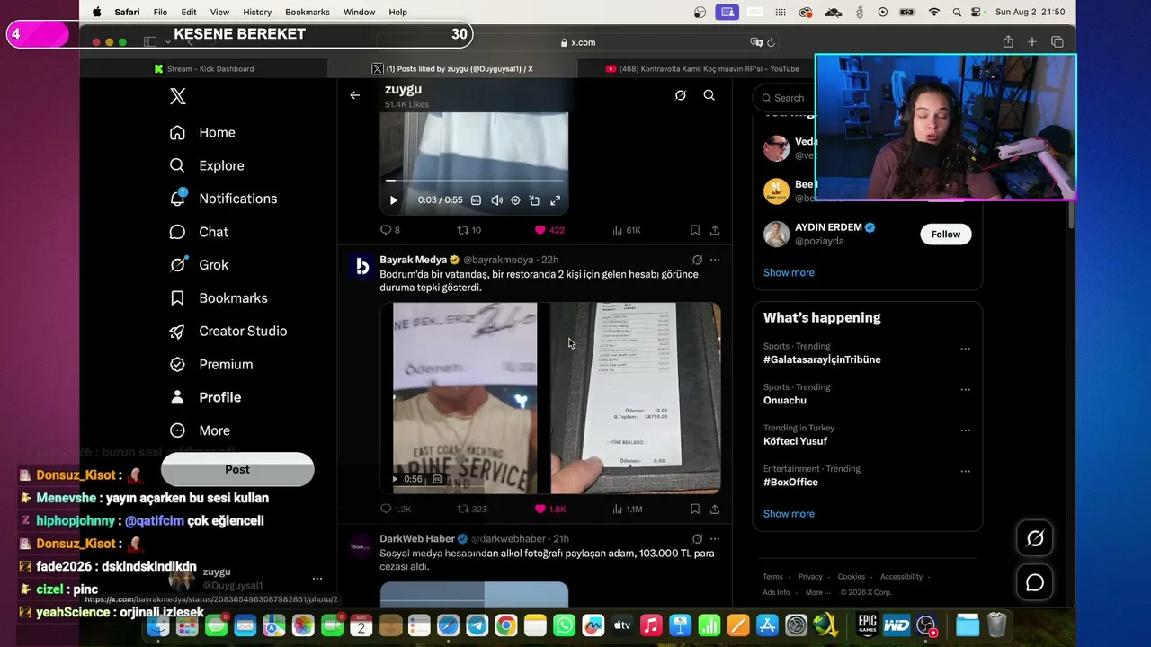Image resolution: width=1151 pixels, height=647 pixels.
Task: Open more options on DarkWeb Haber post
Action: [715, 538]
